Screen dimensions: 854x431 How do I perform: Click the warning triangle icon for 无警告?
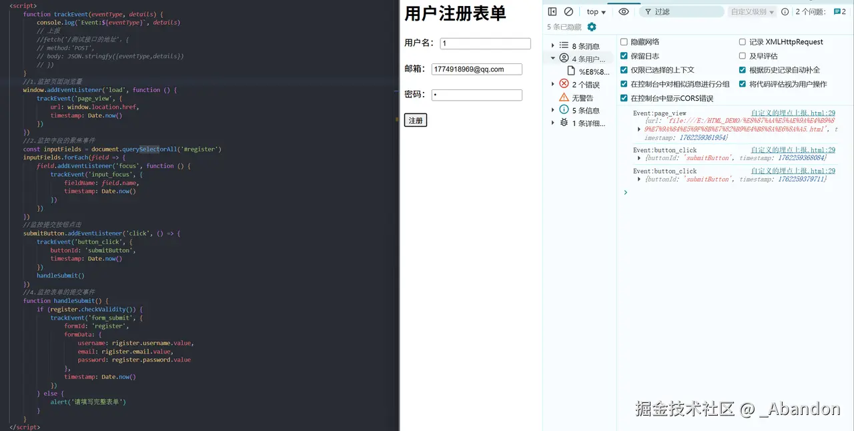click(564, 97)
